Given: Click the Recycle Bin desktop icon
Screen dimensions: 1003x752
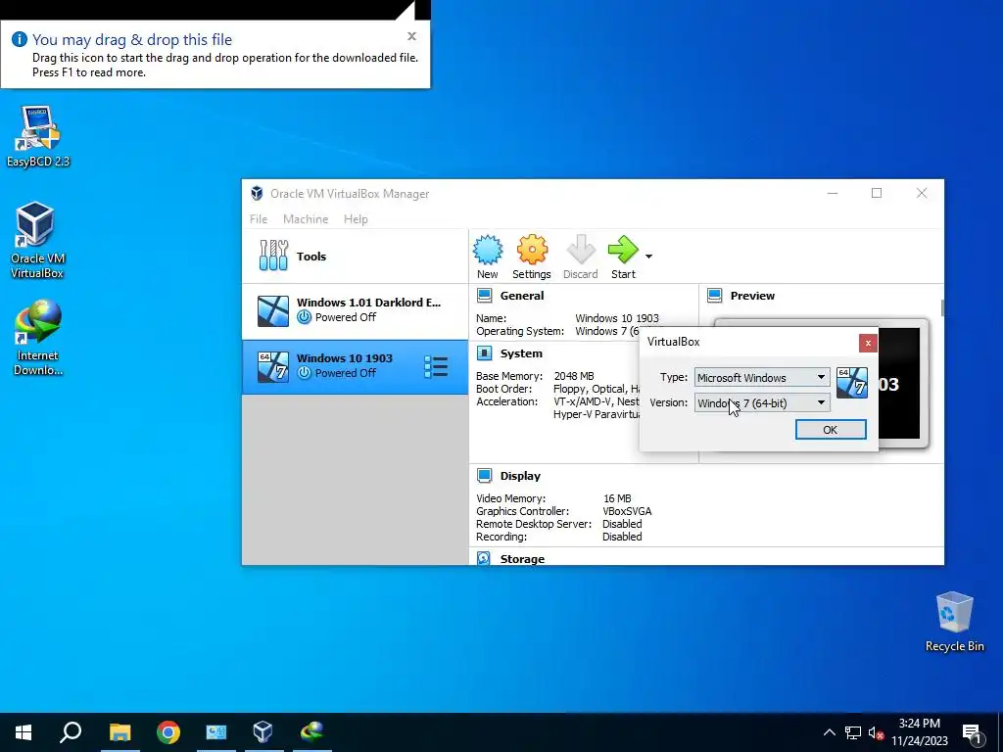Looking at the screenshot, I should pyautogui.click(x=954, y=622).
